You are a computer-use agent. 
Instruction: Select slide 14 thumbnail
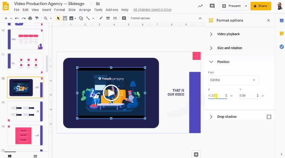pyautogui.click(x=25, y=135)
